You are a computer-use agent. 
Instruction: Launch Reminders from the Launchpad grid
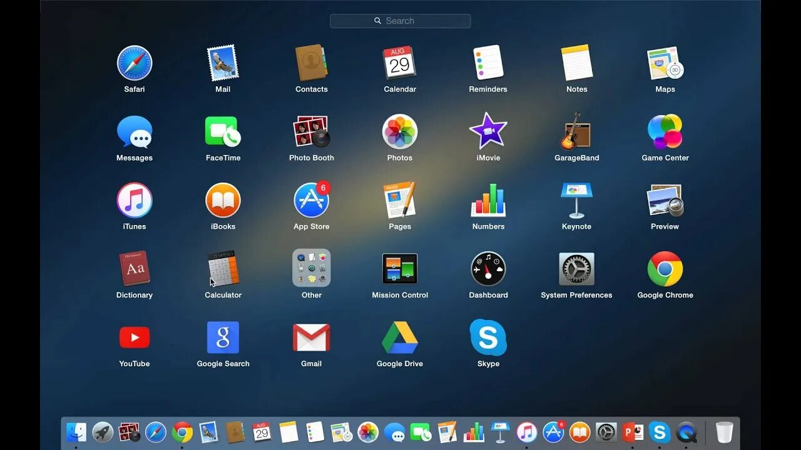tap(488, 63)
